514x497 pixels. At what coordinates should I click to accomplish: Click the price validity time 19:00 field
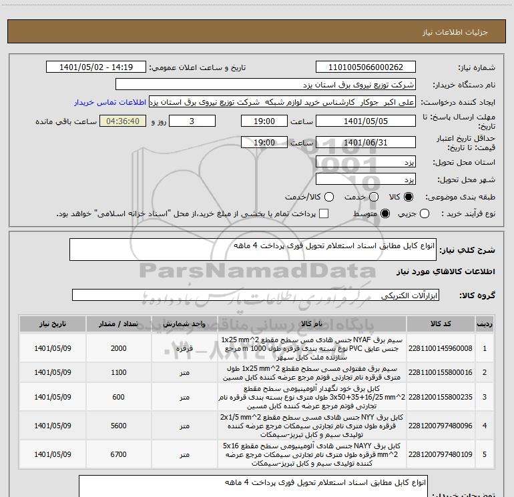264,143
